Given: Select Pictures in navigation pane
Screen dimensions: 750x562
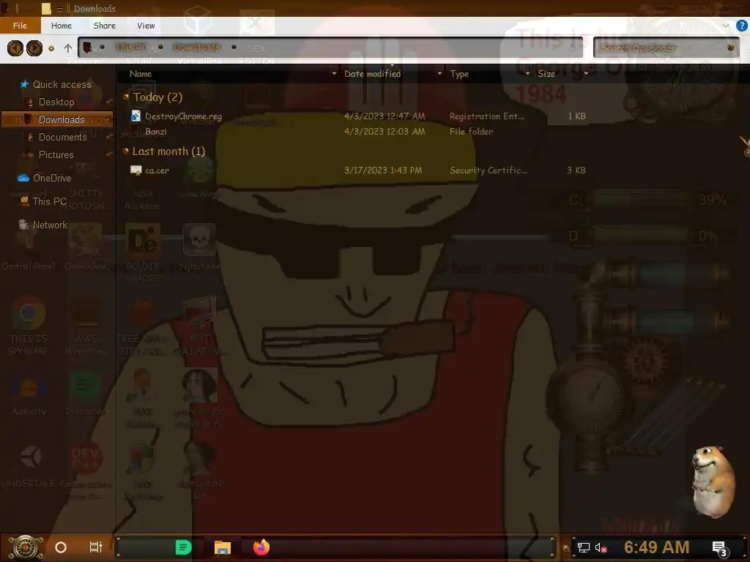Looking at the screenshot, I should tap(56, 155).
